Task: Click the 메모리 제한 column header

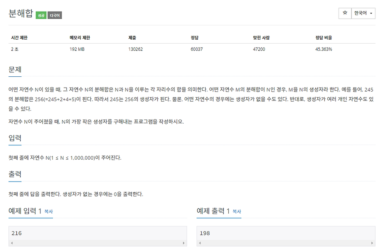Action: [80, 38]
